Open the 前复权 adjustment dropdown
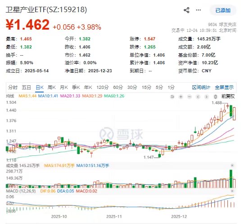 tap(228, 97)
